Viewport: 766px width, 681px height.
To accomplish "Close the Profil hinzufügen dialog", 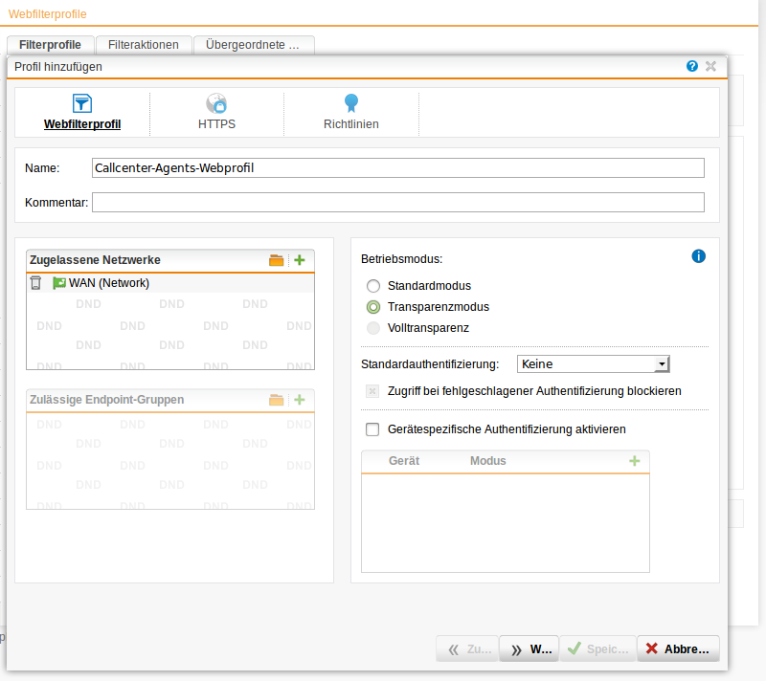I will coord(710,66).
